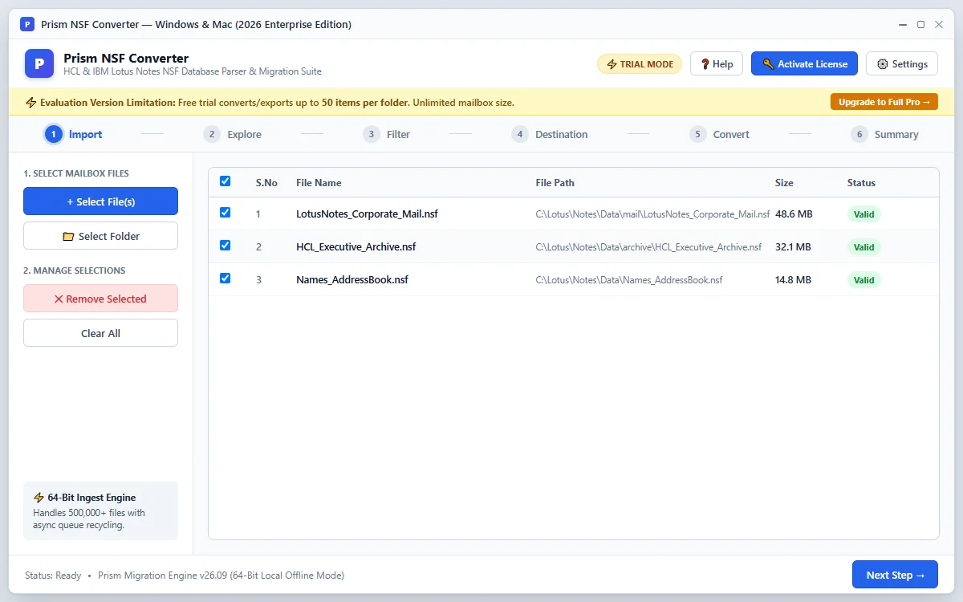Select file name LotusNotes_Corporate_Mail.nsf
Viewport: 963px width, 602px height.
point(367,214)
